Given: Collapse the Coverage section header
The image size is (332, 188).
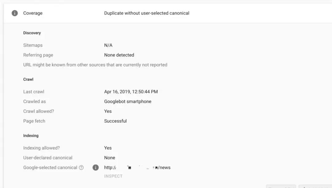Looking at the screenshot, I should click(33, 13).
